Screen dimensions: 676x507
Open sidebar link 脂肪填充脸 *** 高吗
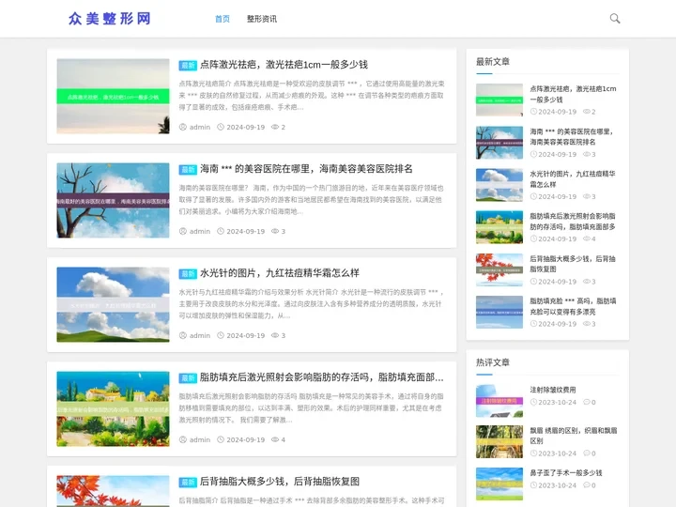(x=573, y=306)
